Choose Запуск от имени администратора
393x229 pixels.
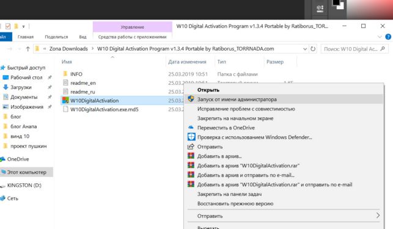pyautogui.click(x=284, y=99)
